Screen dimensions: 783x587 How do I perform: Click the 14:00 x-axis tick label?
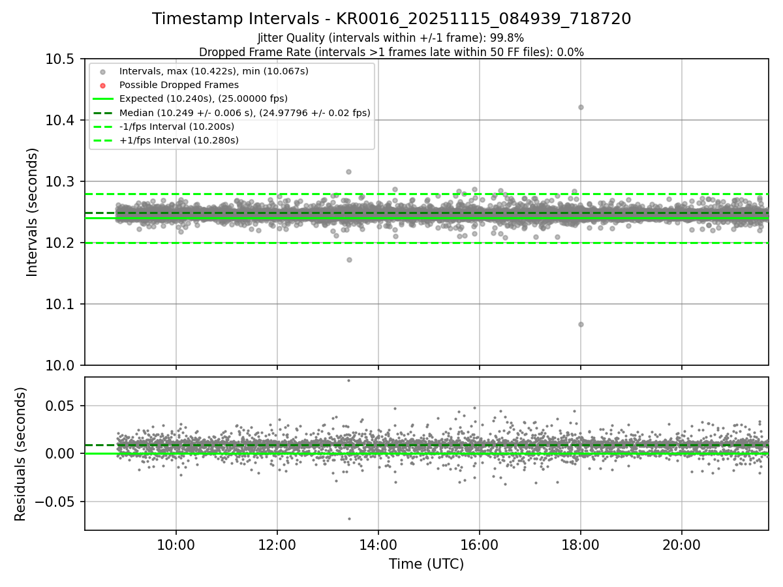pyautogui.click(x=378, y=544)
